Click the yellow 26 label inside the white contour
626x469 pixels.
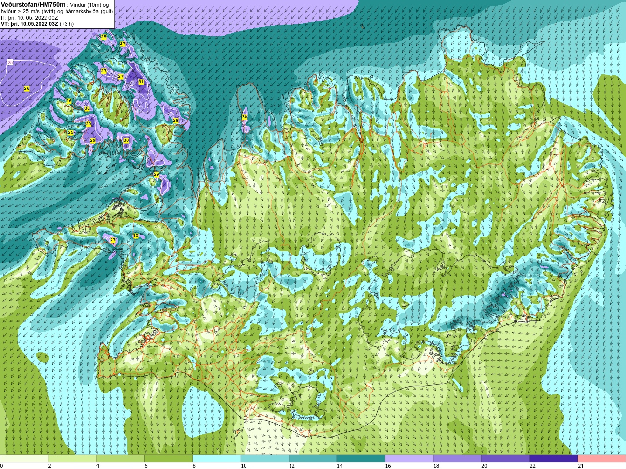(x=27, y=89)
